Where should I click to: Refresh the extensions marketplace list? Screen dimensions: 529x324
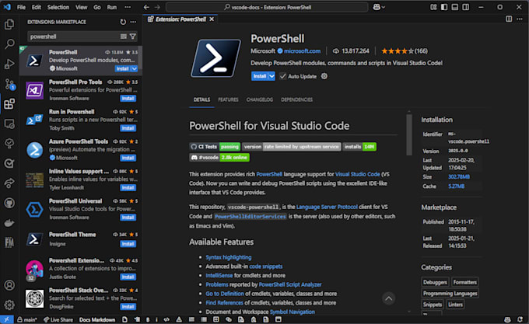coord(123,22)
